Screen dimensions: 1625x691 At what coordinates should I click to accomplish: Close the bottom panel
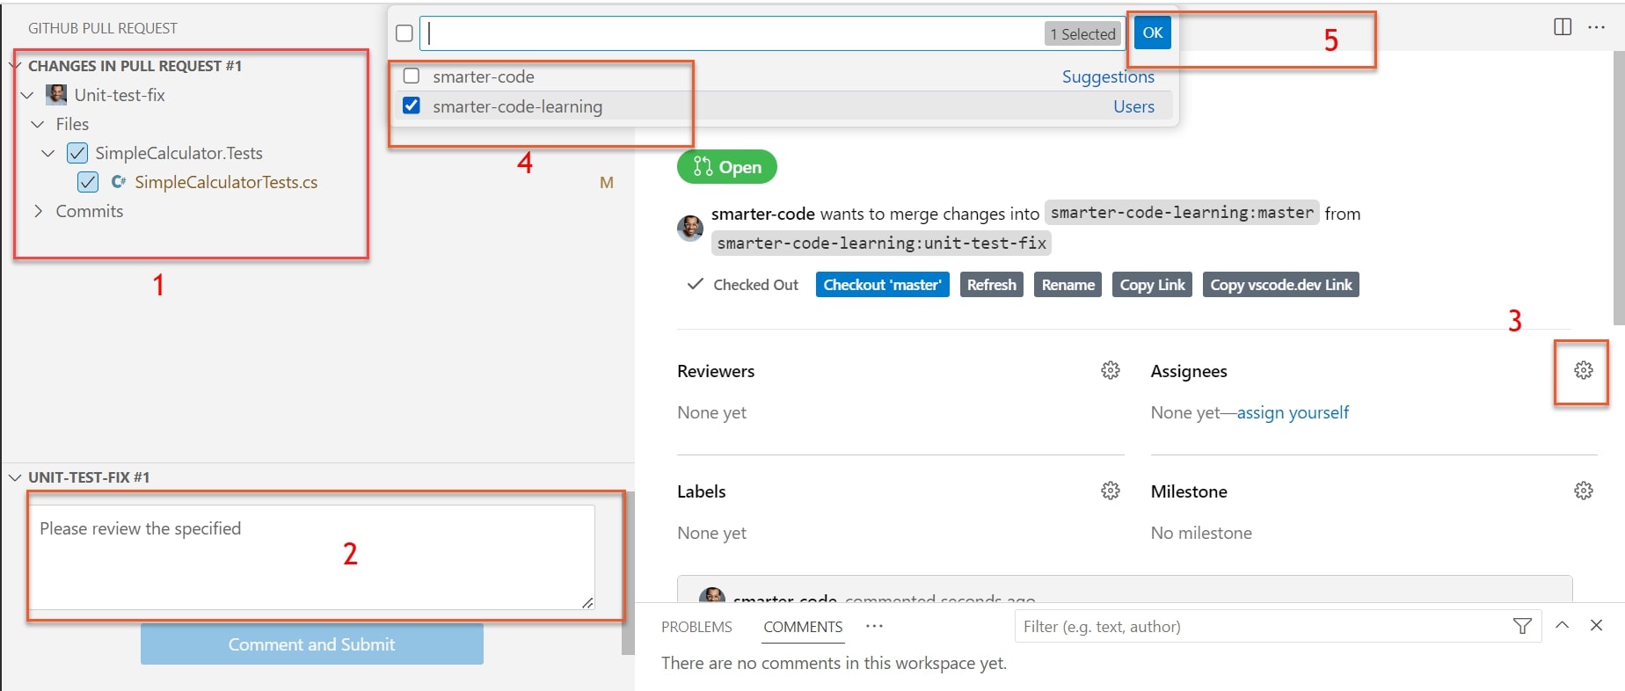1596,625
